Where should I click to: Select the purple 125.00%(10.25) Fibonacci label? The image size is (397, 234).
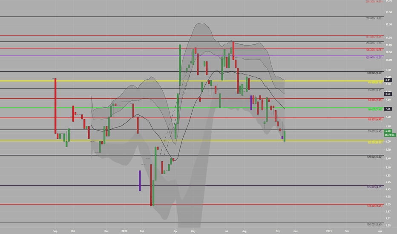374,57
